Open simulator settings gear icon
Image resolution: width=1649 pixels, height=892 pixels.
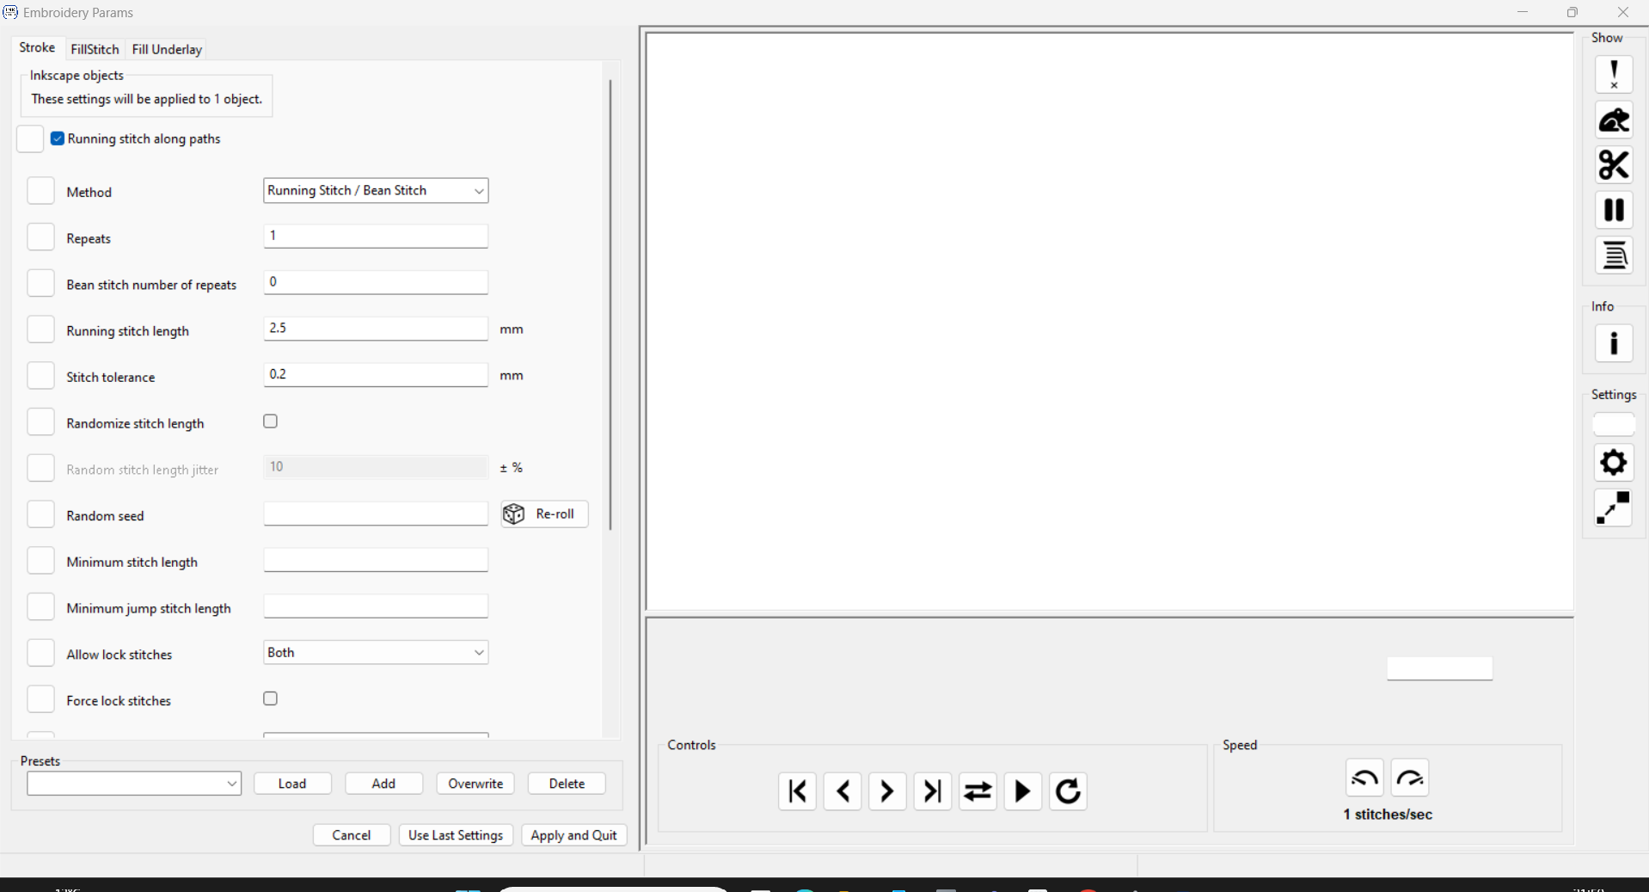[1614, 463]
